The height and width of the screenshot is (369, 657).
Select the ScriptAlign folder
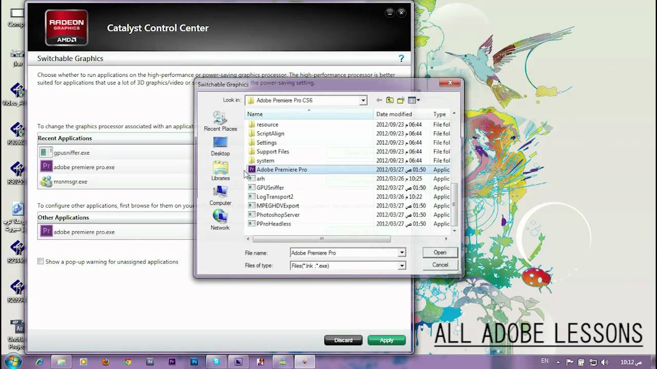pos(270,133)
